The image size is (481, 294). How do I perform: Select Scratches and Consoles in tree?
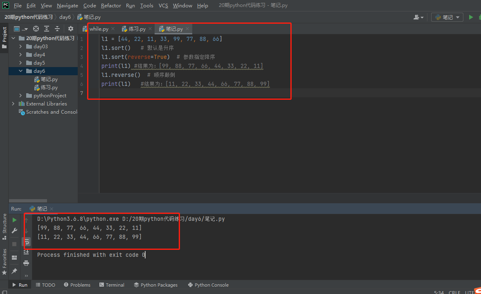(48, 112)
